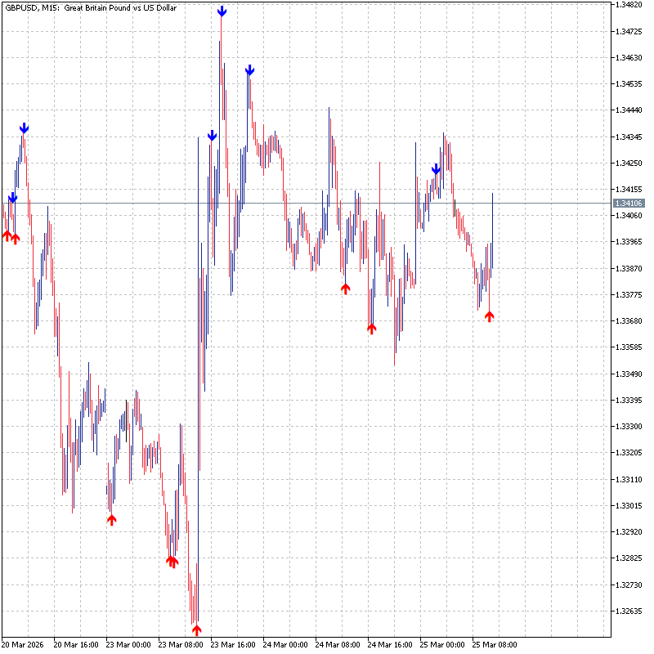Select the 23 Mar 16:00 time axis label

pos(234,644)
